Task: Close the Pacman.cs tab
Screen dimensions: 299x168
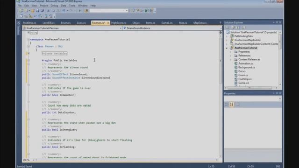Action: 108,23
